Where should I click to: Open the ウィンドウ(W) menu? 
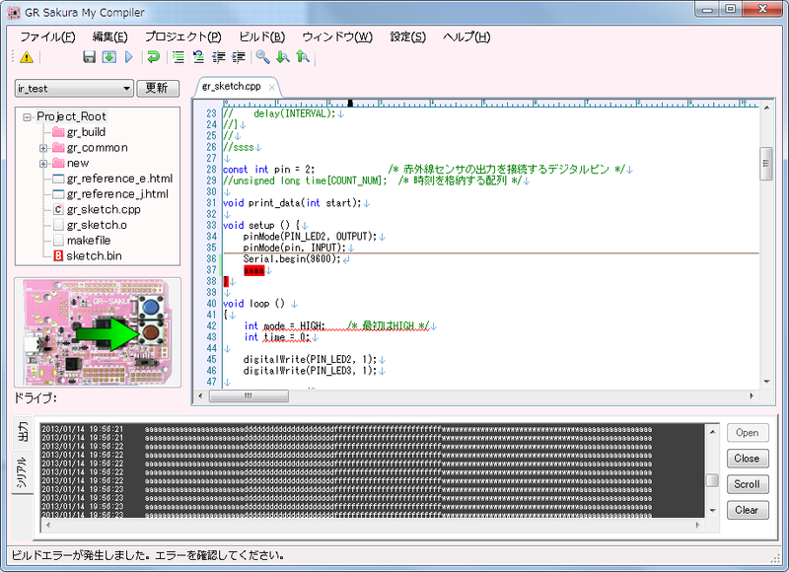click(337, 36)
